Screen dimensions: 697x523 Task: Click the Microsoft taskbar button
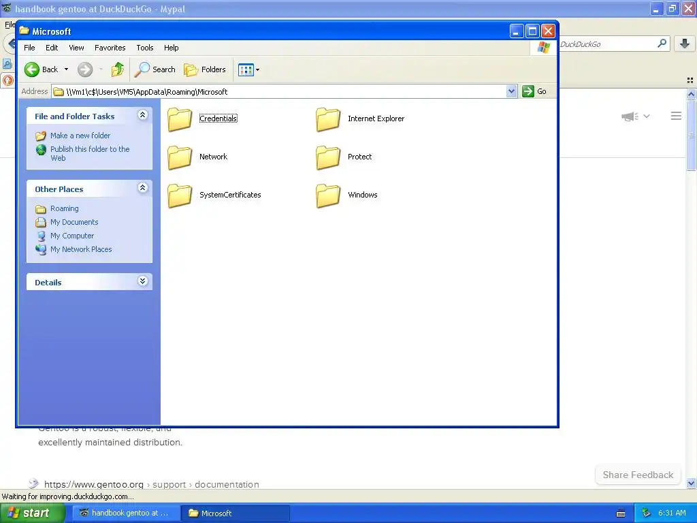[x=236, y=513]
